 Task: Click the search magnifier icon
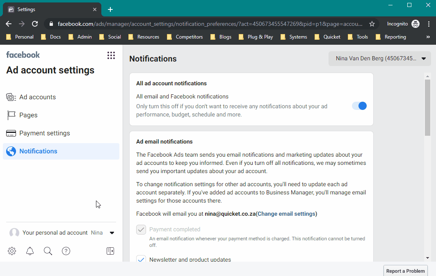click(x=48, y=251)
